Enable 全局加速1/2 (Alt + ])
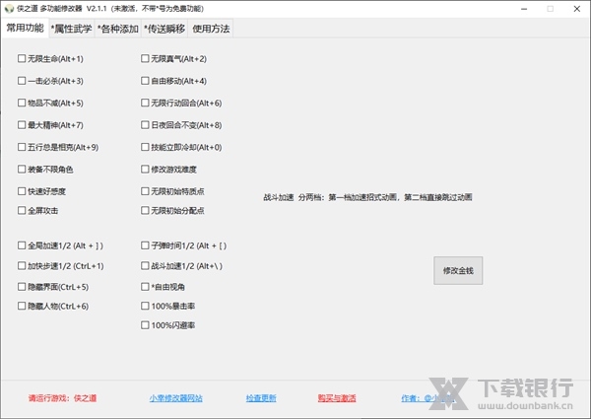 coord(60,245)
